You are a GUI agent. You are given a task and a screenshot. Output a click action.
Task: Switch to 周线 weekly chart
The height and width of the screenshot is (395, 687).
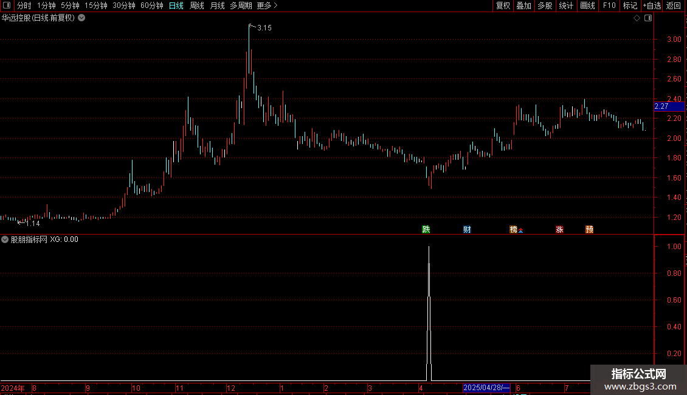197,5
